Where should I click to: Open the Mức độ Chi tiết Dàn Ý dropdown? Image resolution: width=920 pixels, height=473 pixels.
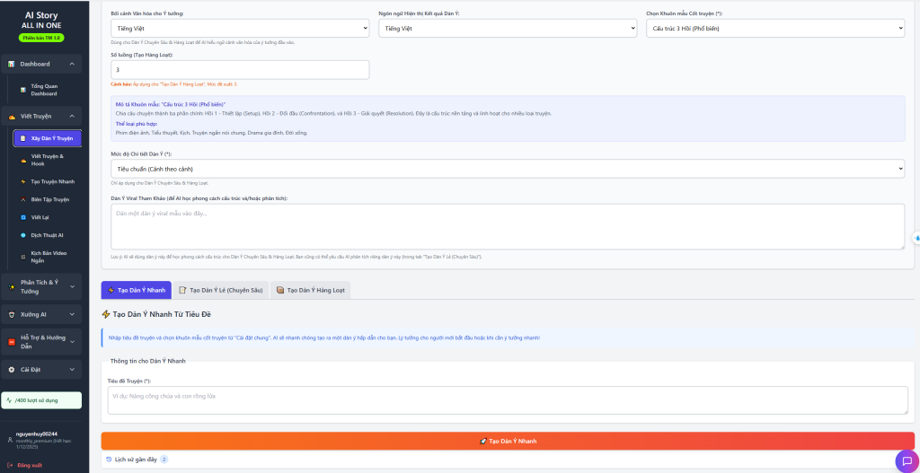pyautogui.click(x=508, y=169)
